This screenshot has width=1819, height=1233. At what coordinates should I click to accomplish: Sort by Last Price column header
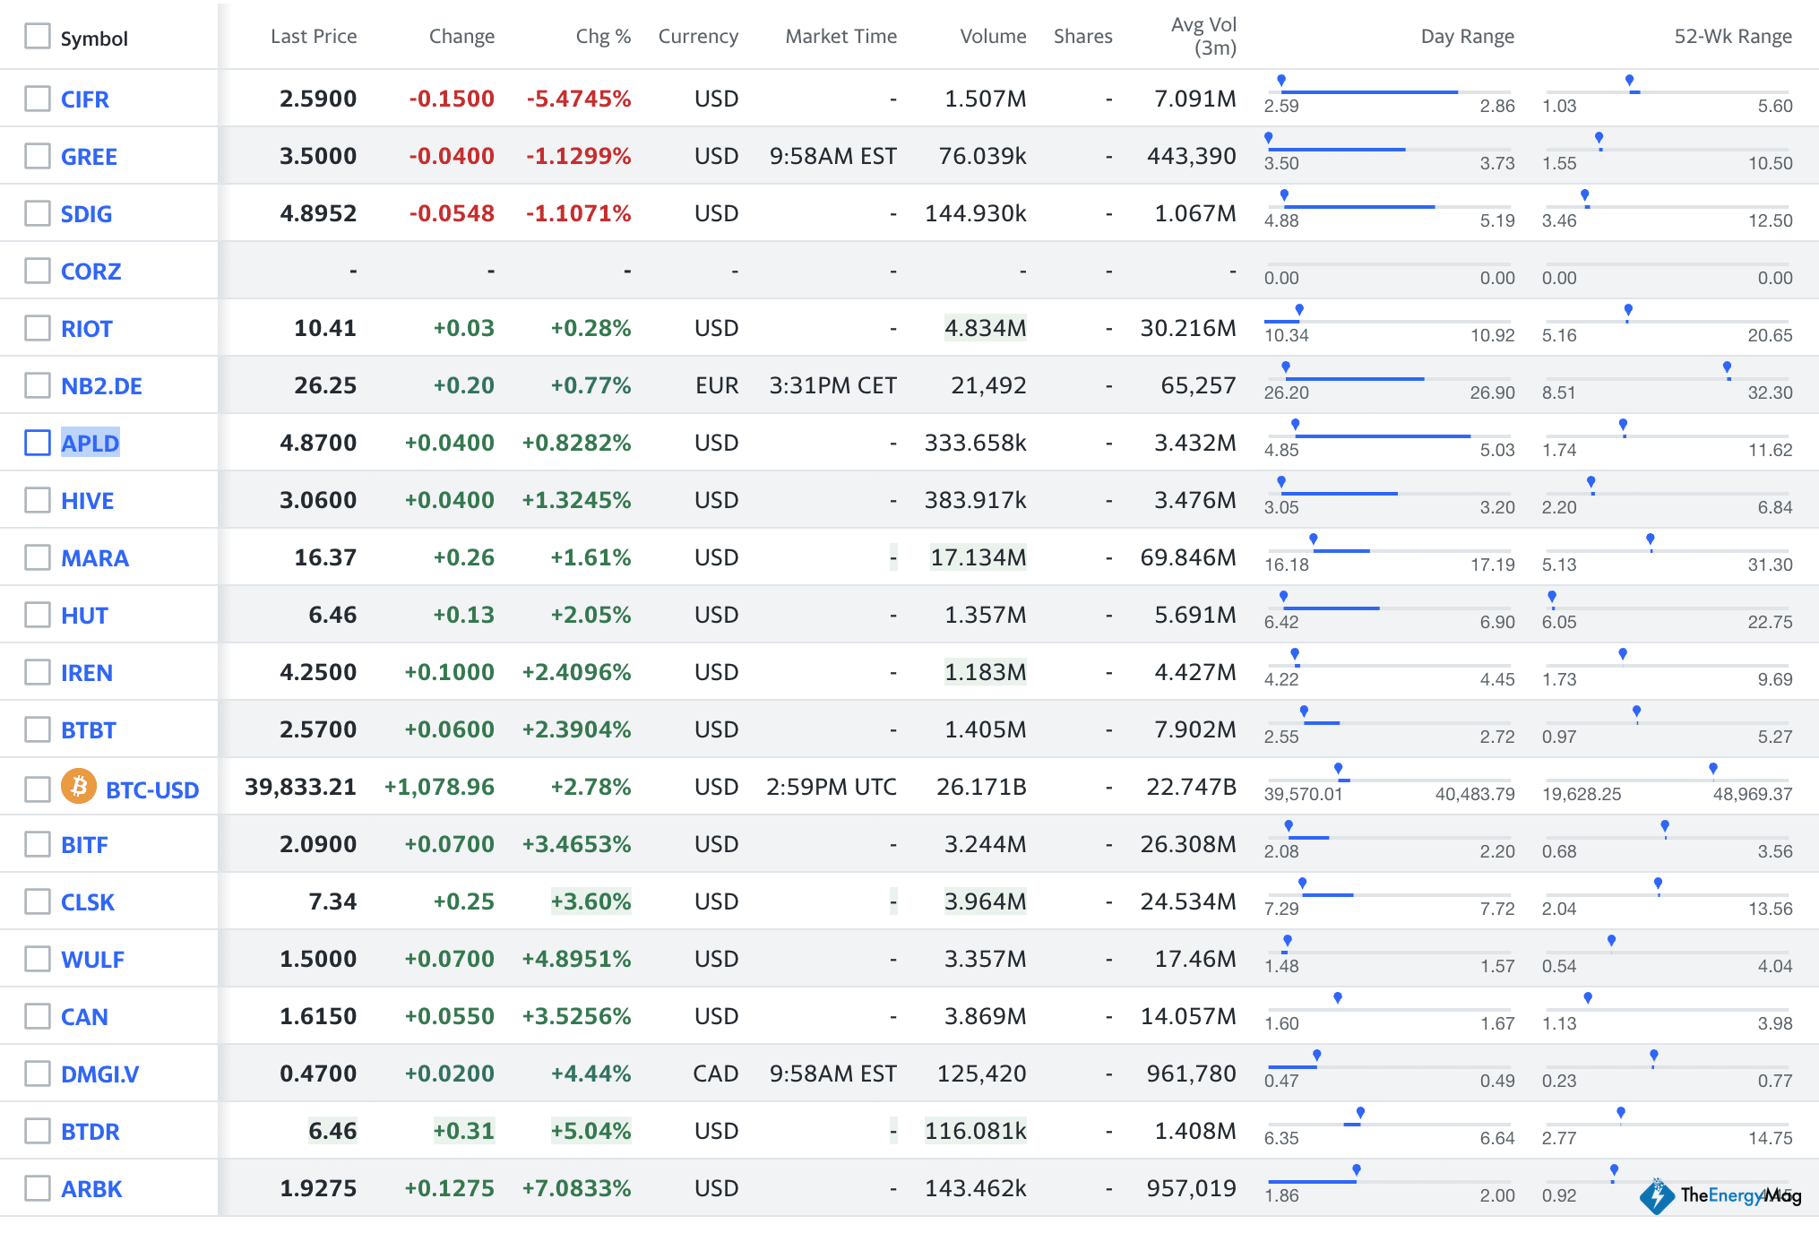[x=313, y=37]
